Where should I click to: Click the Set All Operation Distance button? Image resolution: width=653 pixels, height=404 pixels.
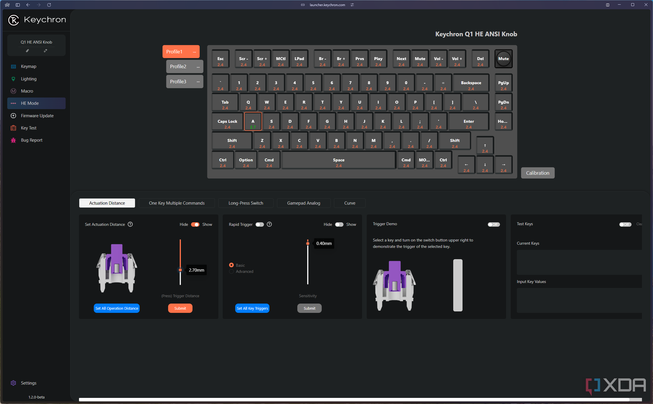click(x=117, y=308)
